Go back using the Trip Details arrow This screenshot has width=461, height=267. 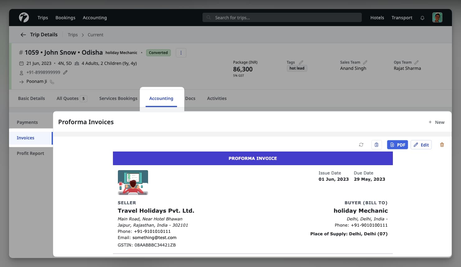coord(23,34)
